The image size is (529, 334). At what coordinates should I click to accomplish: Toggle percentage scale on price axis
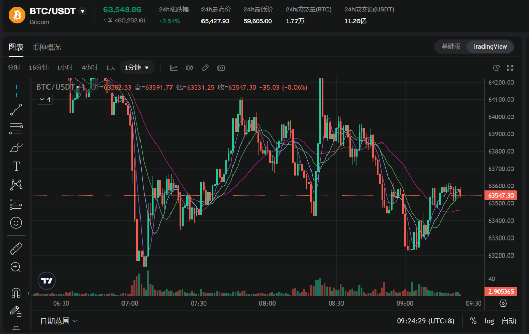click(x=473, y=321)
